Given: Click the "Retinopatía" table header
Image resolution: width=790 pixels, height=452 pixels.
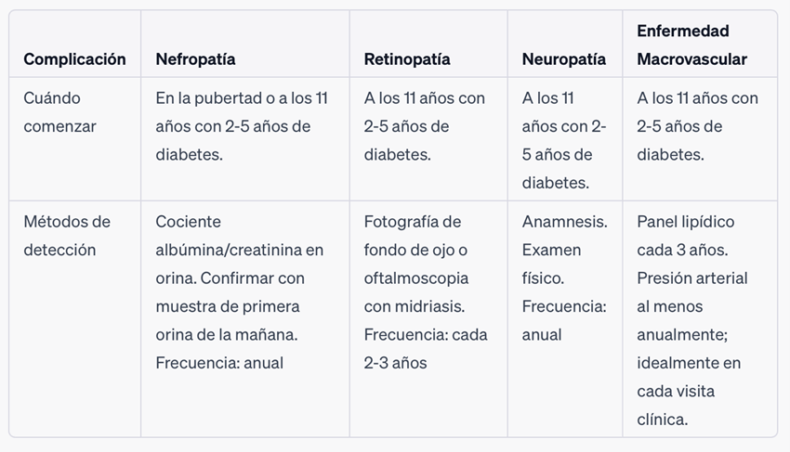Looking at the screenshot, I should click(x=407, y=59).
